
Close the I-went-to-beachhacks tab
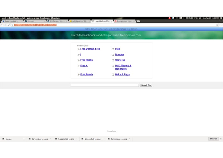point(112,21)
